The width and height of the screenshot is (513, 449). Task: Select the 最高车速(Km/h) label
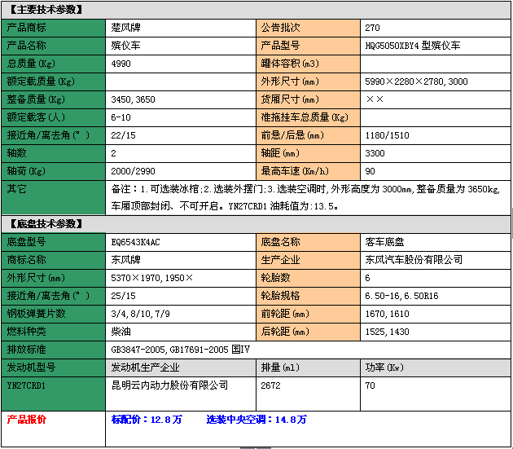(x=295, y=171)
